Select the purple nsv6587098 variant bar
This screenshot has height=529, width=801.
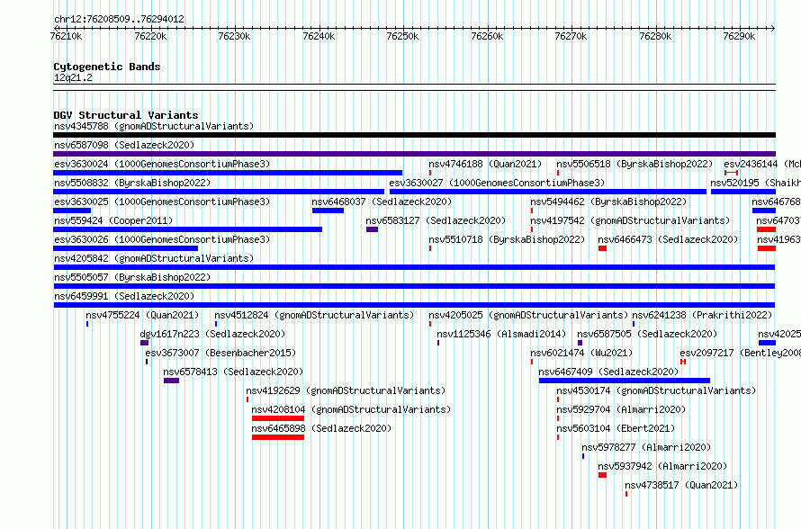click(414, 154)
